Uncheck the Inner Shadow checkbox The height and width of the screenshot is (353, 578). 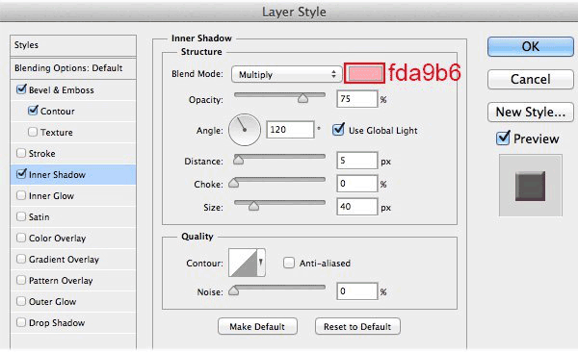(x=21, y=174)
